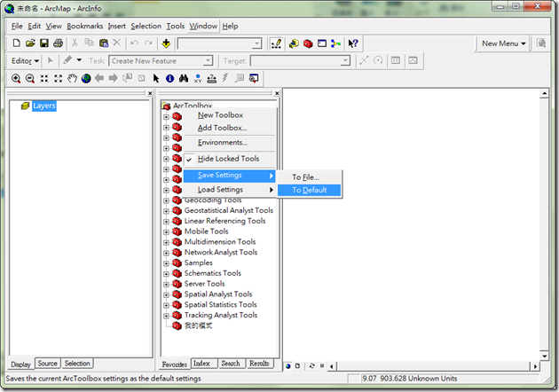This screenshot has height=392, width=559.
Task: Click the map vertical scrollbar down arrow
Action: (x=545, y=356)
